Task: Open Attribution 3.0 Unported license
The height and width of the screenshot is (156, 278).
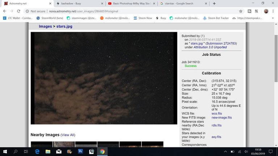Action: pos(210,47)
